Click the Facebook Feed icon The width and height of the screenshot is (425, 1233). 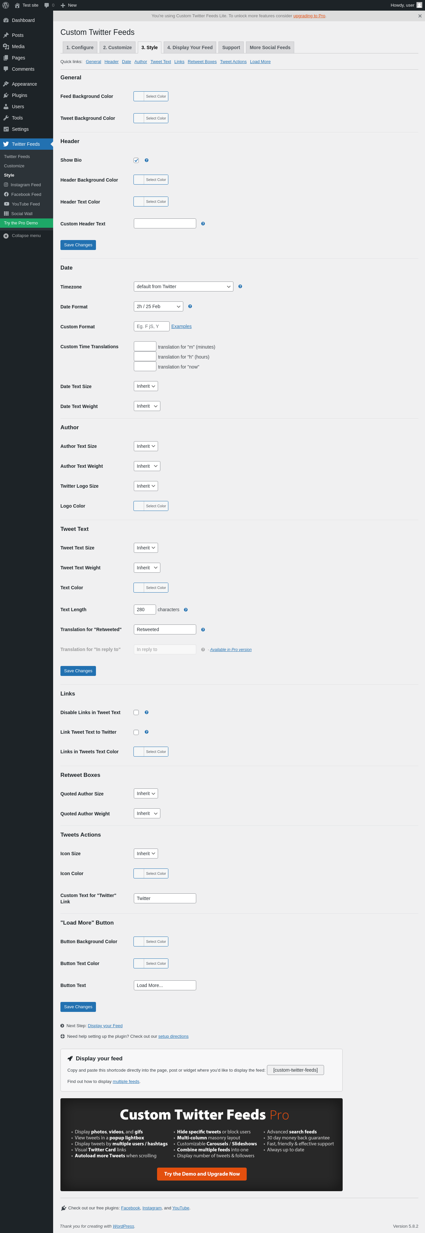tap(6, 194)
